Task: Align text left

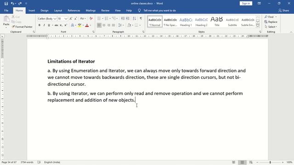Action: [99, 25]
